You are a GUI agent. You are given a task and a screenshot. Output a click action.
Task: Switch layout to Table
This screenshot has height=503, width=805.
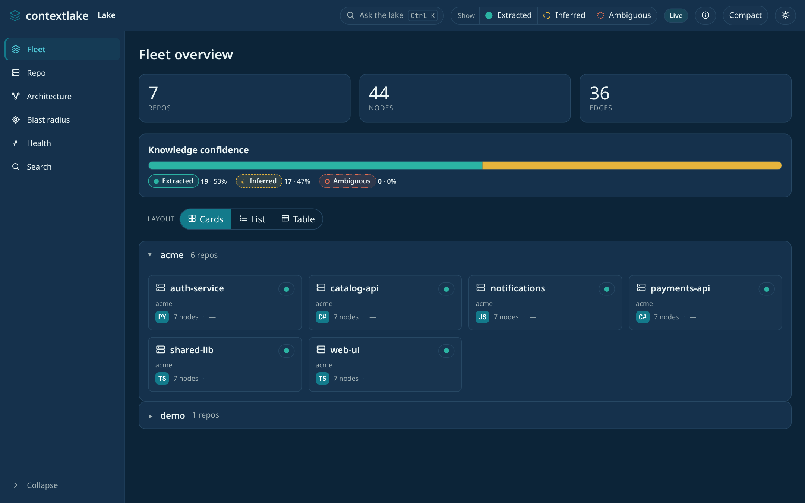click(298, 219)
